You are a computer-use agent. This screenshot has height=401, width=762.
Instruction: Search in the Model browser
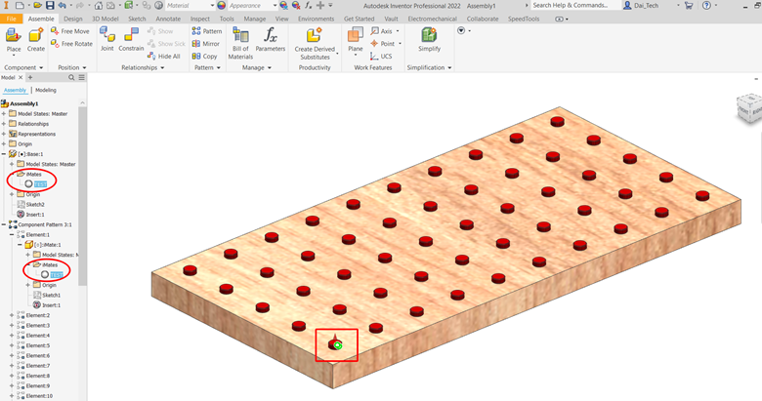tap(71, 78)
